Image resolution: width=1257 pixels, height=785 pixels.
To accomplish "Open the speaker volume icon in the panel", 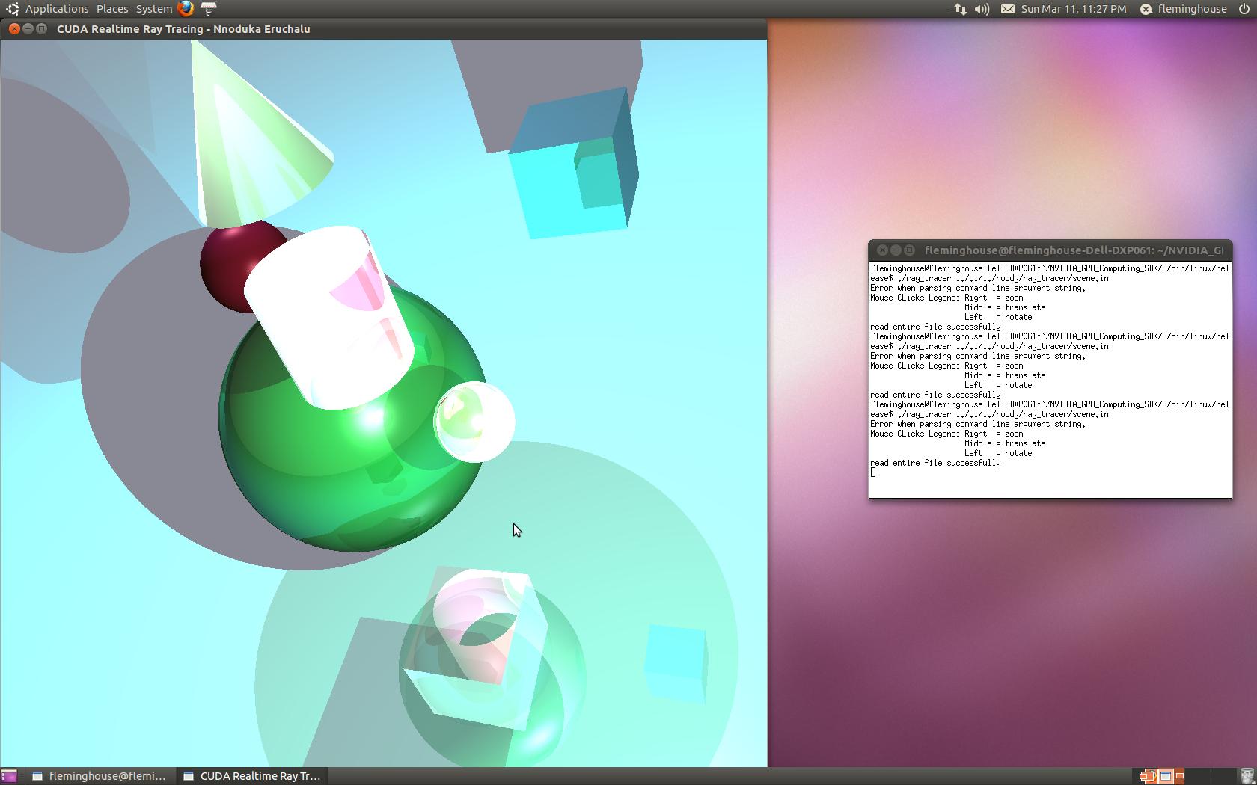I will pos(981,9).
